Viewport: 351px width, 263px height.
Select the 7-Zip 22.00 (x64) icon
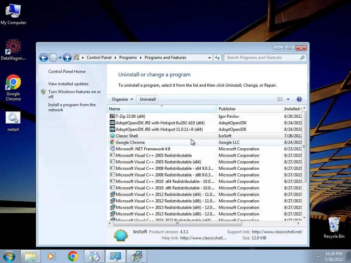tap(112, 116)
